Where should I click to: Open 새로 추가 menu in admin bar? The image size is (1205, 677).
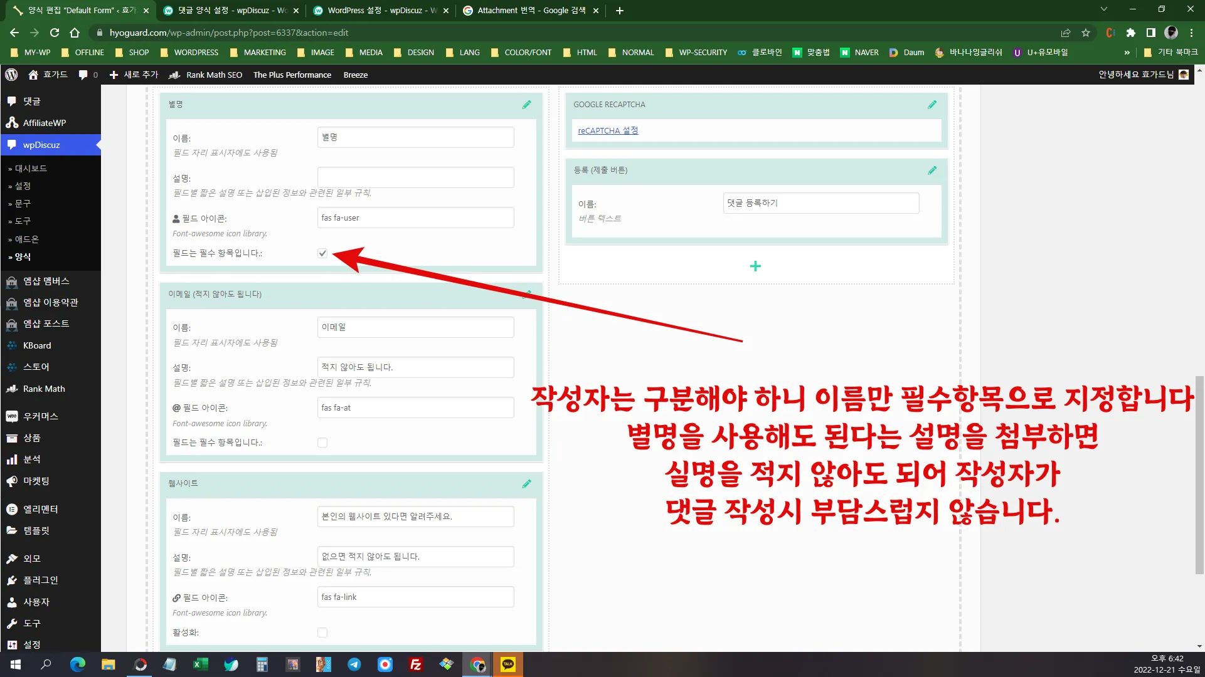134,75
